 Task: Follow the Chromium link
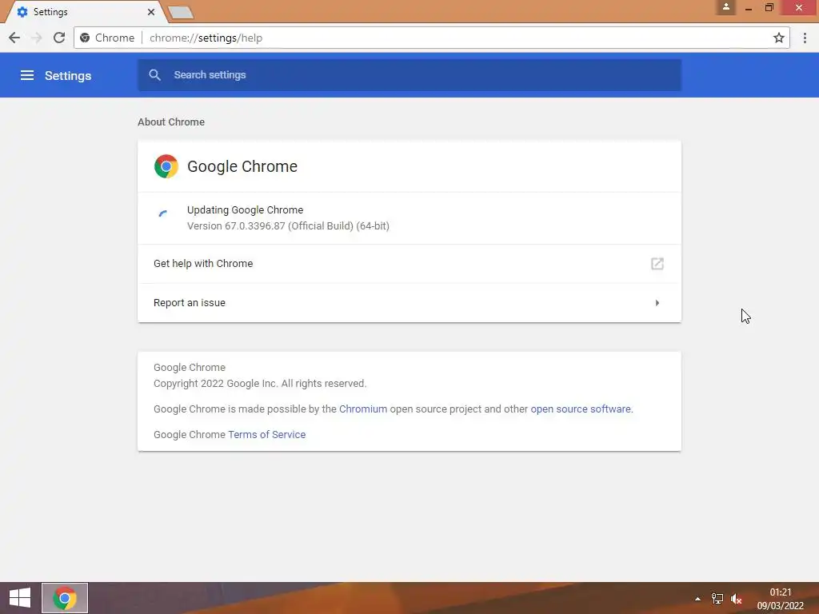(x=363, y=409)
